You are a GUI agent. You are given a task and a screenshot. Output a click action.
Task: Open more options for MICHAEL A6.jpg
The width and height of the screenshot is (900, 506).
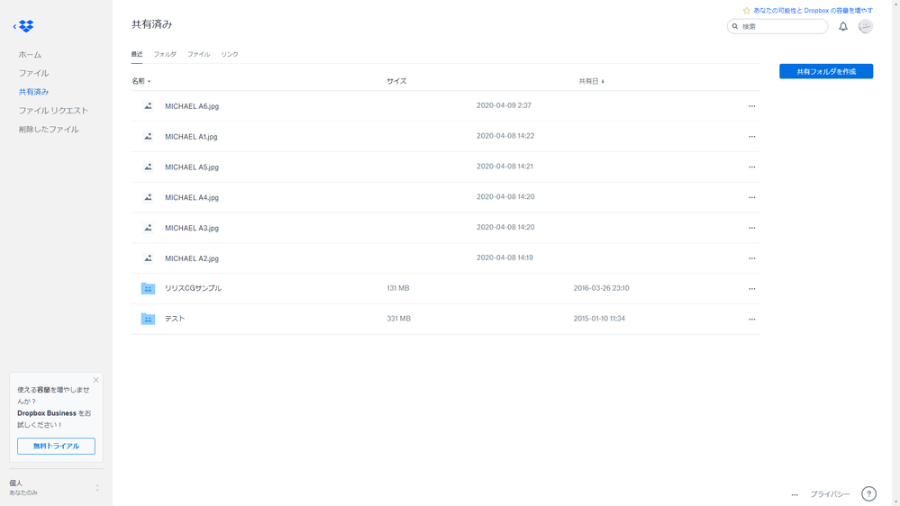(751, 106)
